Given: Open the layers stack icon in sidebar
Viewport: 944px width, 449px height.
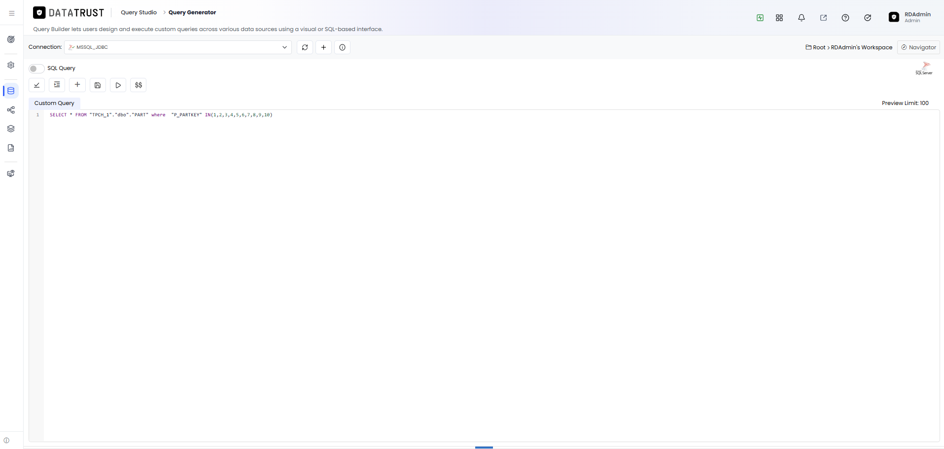Looking at the screenshot, I should point(11,129).
